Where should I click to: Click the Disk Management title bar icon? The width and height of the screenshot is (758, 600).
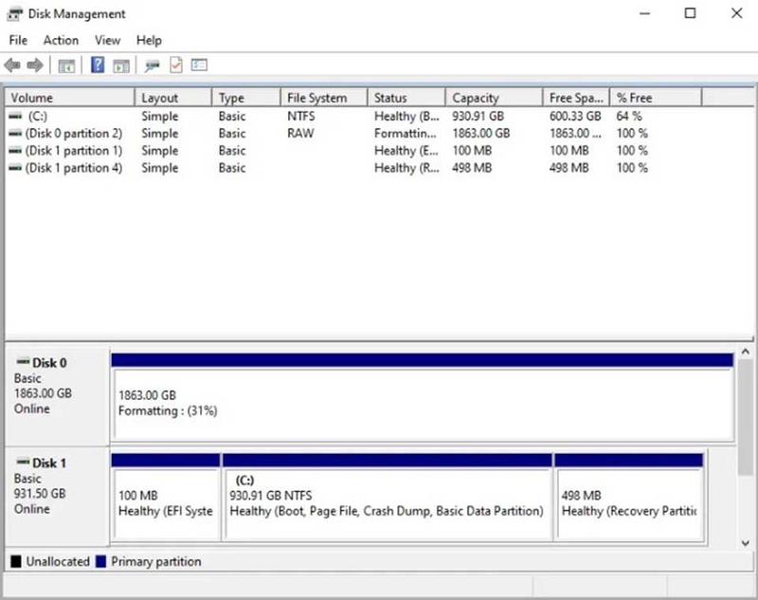coord(14,14)
